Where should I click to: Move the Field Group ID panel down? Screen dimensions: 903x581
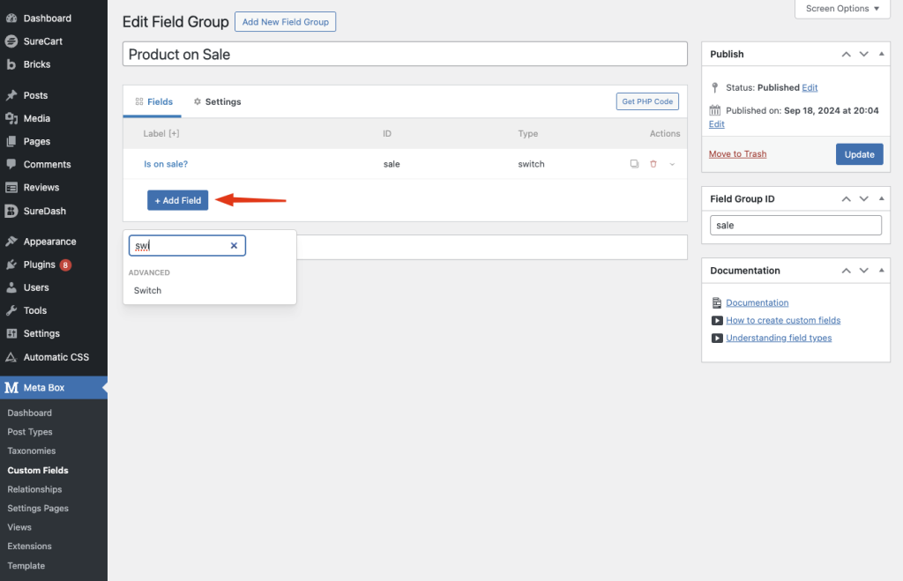[x=864, y=199]
